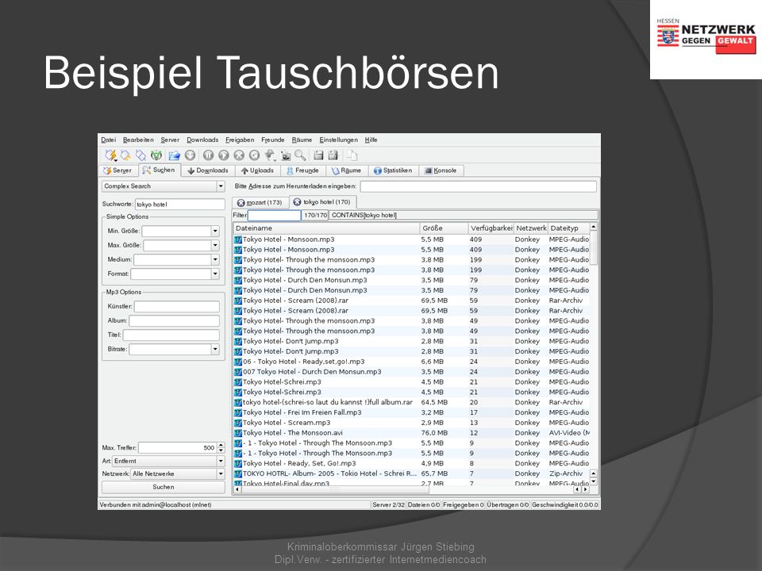Image resolution: width=762 pixels, height=571 pixels.
Task: Click the copy-pages icon ending the toolbar
Action: point(352,155)
